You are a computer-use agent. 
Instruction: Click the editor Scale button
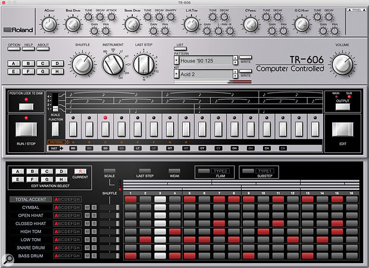110,171
